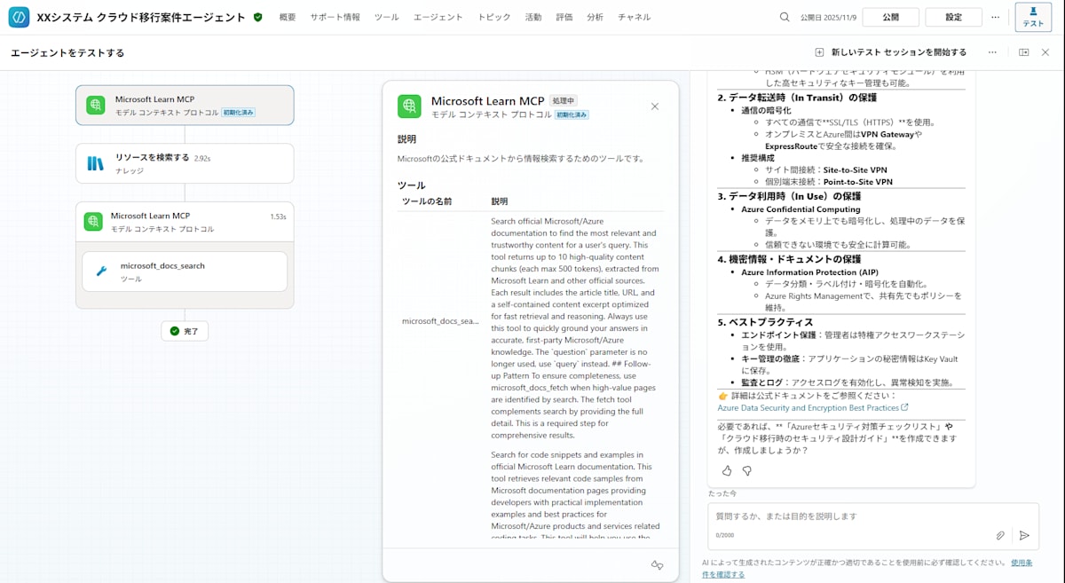Click the 4. 機密情報・ドキュメントの保護 heading

click(x=789, y=259)
